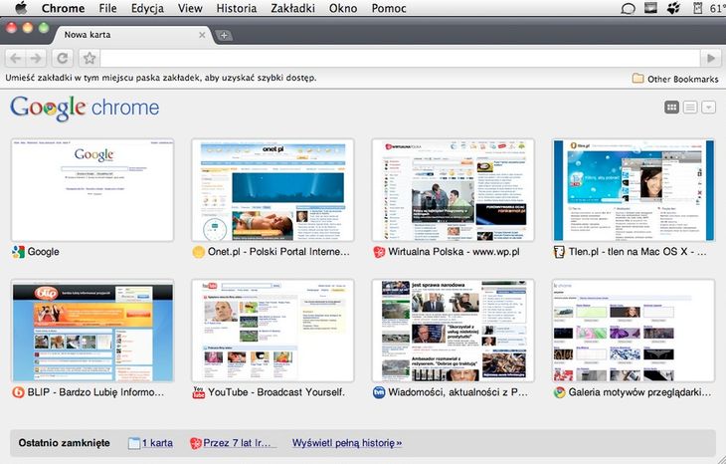
Task: Click 'Tlen.pl - tlen na Mac OS X' title
Action: point(637,252)
